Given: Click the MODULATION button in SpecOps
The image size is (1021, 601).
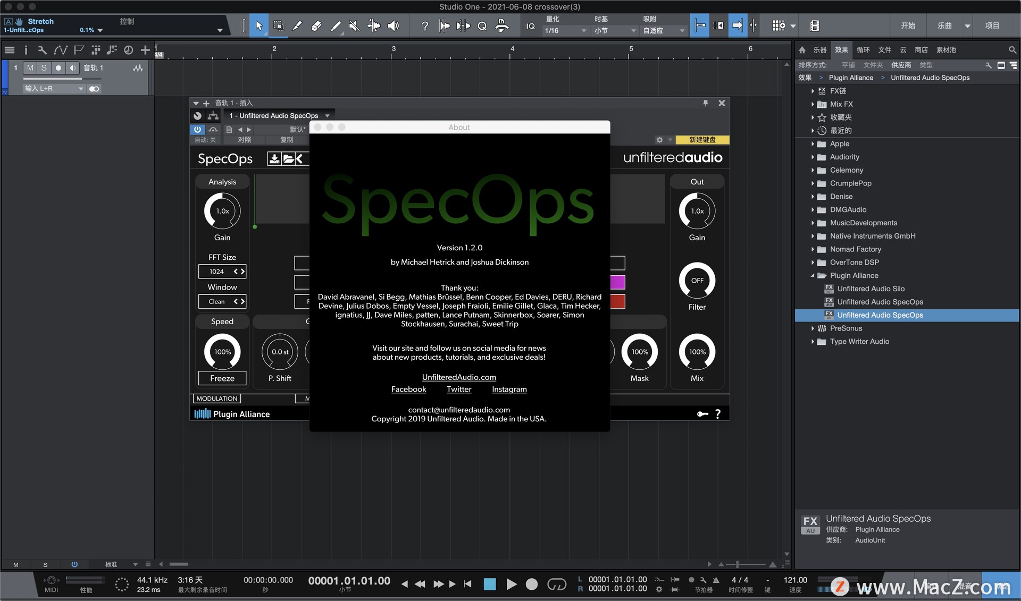Looking at the screenshot, I should pyautogui.click(x=217, y=399).
